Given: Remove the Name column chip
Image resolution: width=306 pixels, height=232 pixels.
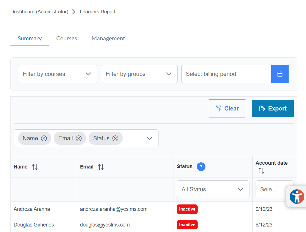Looking at the screenshot, I should click(44, 138).
